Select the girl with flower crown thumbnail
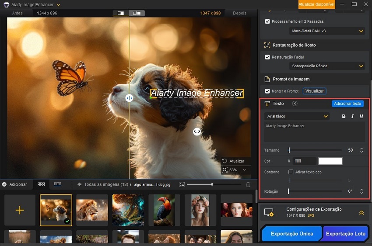This screenshot has height=246, width=372. [x=200, y=210]
